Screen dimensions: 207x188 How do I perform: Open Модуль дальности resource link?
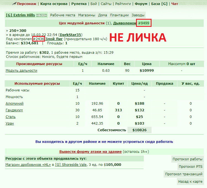click(21, 71)
